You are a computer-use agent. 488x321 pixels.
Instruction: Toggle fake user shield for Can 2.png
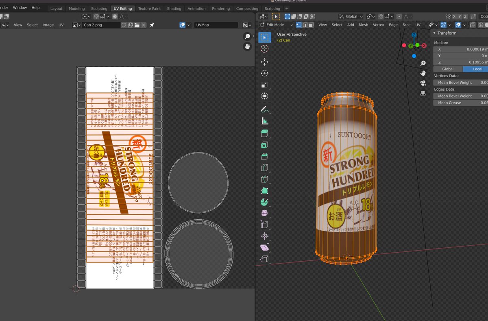124,25
